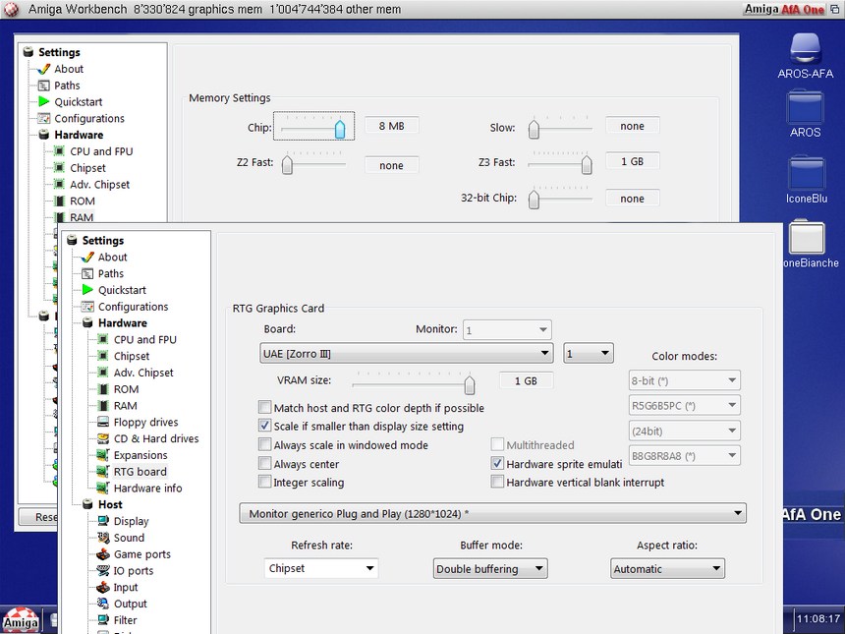Disable Scale if smaller than display size
Viewport: 845px width, 634px height.
(264, 426)
